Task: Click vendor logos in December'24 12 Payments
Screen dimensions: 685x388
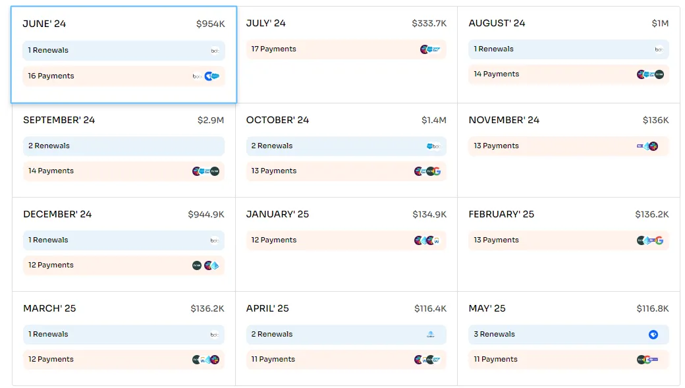Action: click(205, 265)
